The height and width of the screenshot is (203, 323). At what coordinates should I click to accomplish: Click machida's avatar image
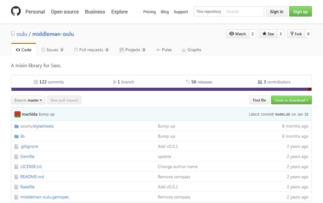(x=18, y=114)
